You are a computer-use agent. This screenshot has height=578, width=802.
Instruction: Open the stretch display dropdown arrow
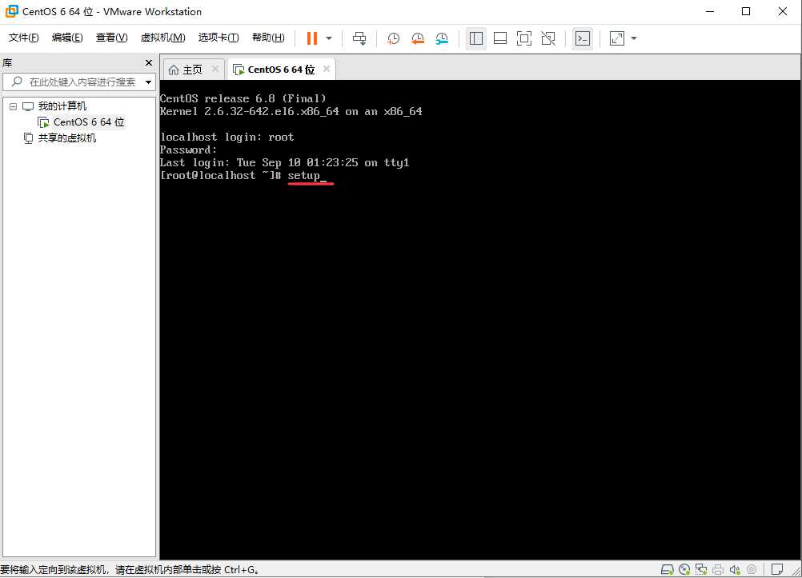point(634,38)
